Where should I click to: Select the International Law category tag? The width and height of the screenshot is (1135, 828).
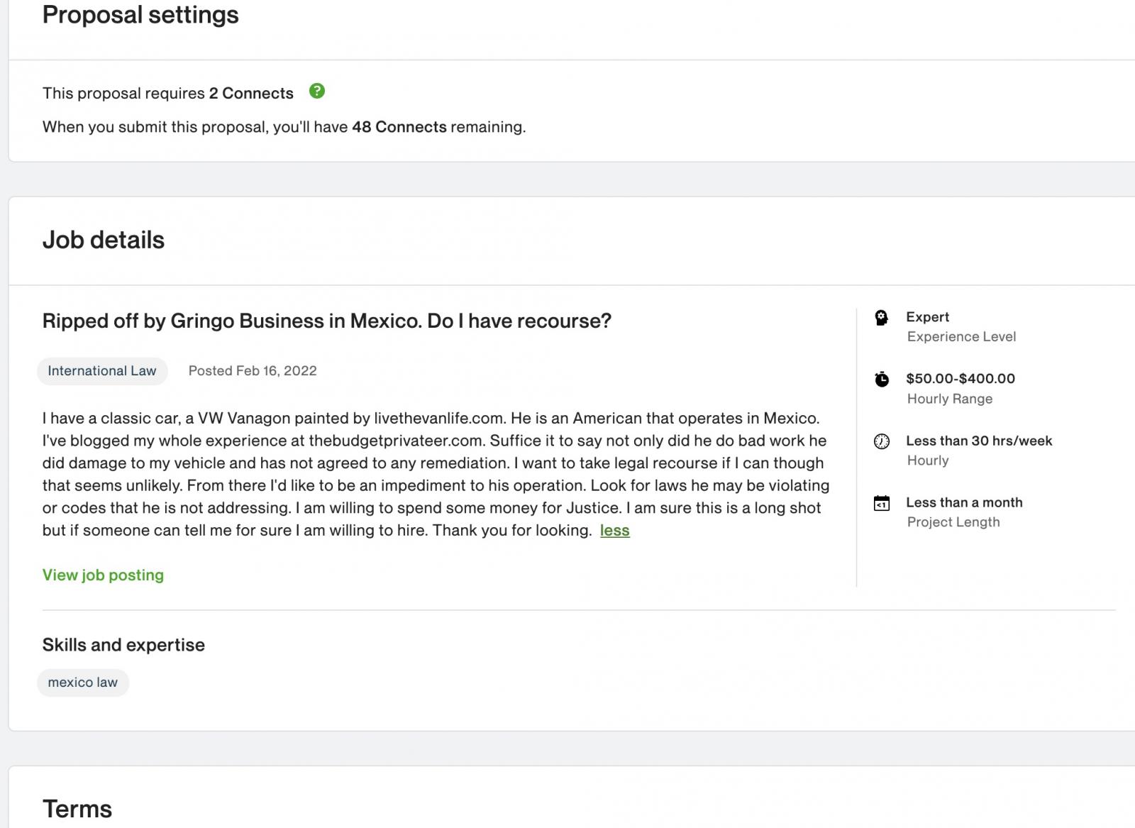click(x=102, y=371)
